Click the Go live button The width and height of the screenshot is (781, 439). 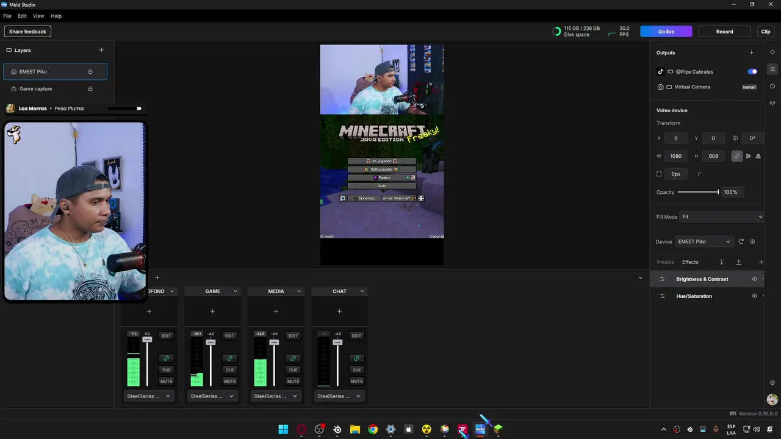(x=666, y=31)
